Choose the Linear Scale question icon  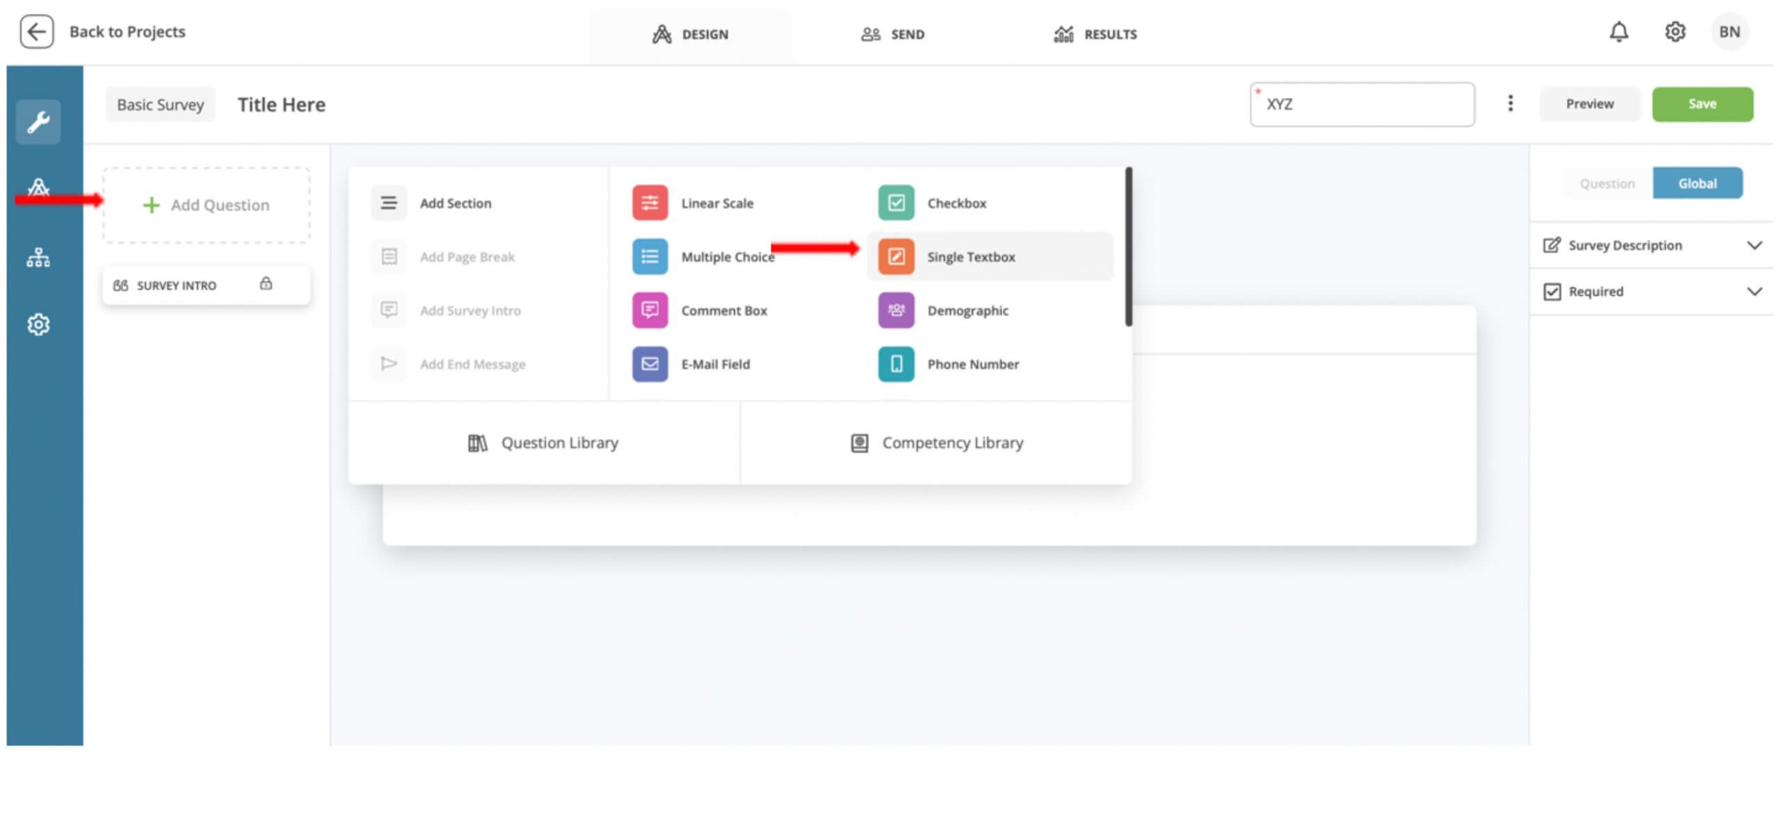[650, 203]
